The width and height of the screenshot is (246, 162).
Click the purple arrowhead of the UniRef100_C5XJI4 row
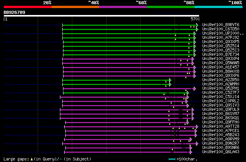point(188,97)
